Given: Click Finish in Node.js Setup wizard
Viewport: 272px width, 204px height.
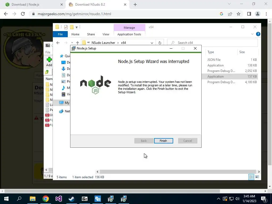Looking at the screenshot, I should [163, 141].
